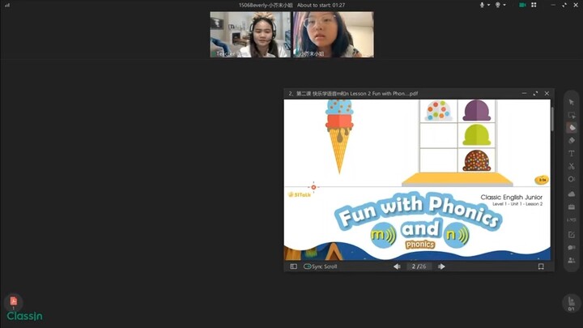Click the PDF window vertical scrollbar thumb
583x328 pixels.
click(552, 119)
